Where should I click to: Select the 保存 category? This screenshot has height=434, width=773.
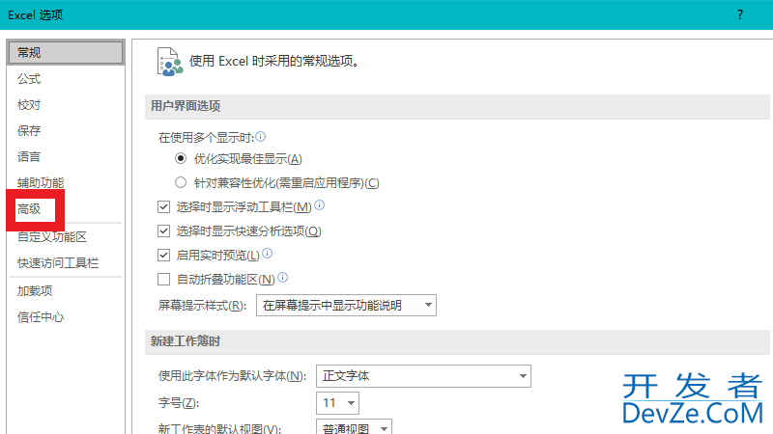29,131
